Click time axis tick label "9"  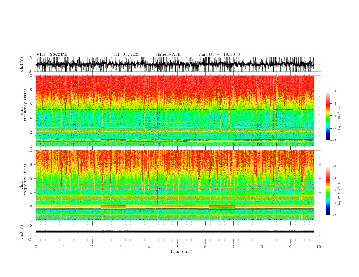tap(290, 247)
